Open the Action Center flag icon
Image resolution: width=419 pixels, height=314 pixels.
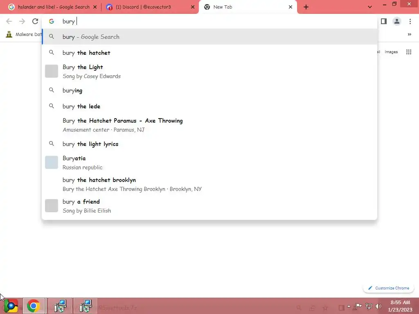point(358,306)
